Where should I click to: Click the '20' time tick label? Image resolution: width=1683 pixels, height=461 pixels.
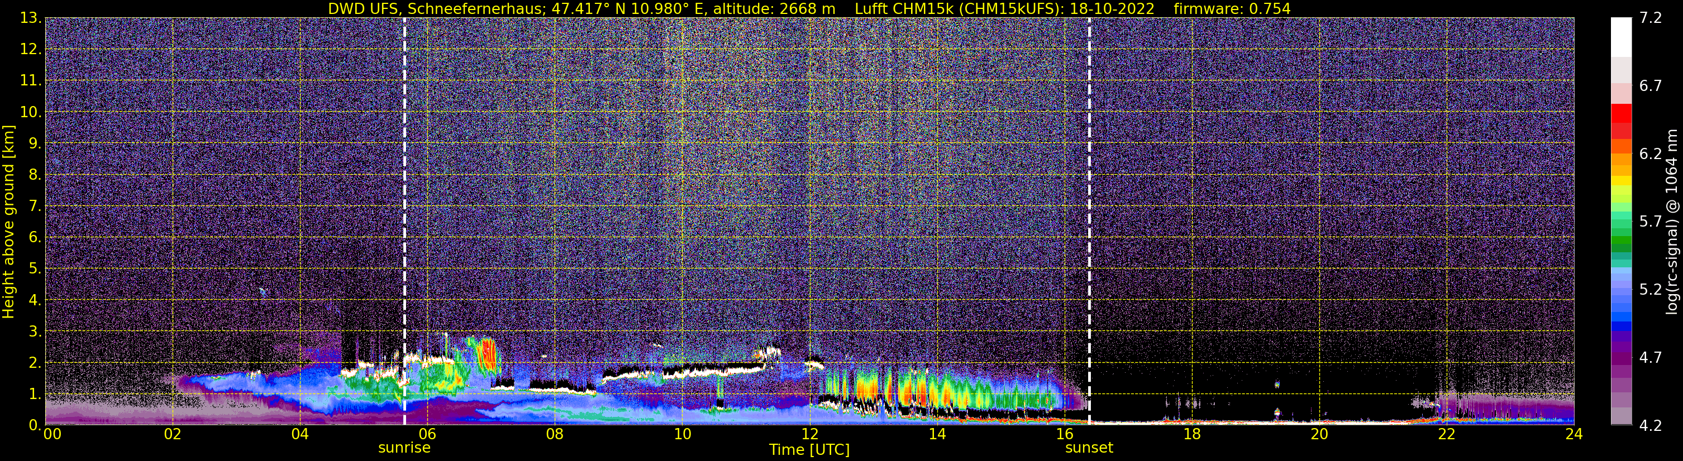(1319, 434)
